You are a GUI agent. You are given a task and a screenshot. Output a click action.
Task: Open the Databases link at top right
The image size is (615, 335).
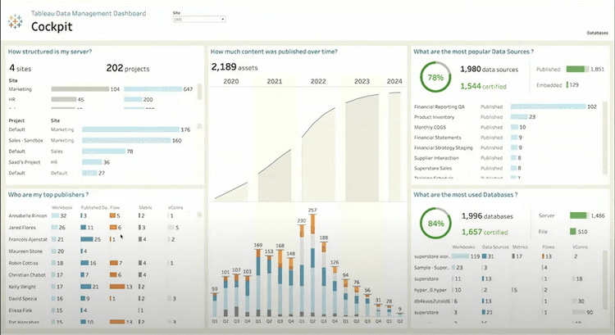click(597, 33)
